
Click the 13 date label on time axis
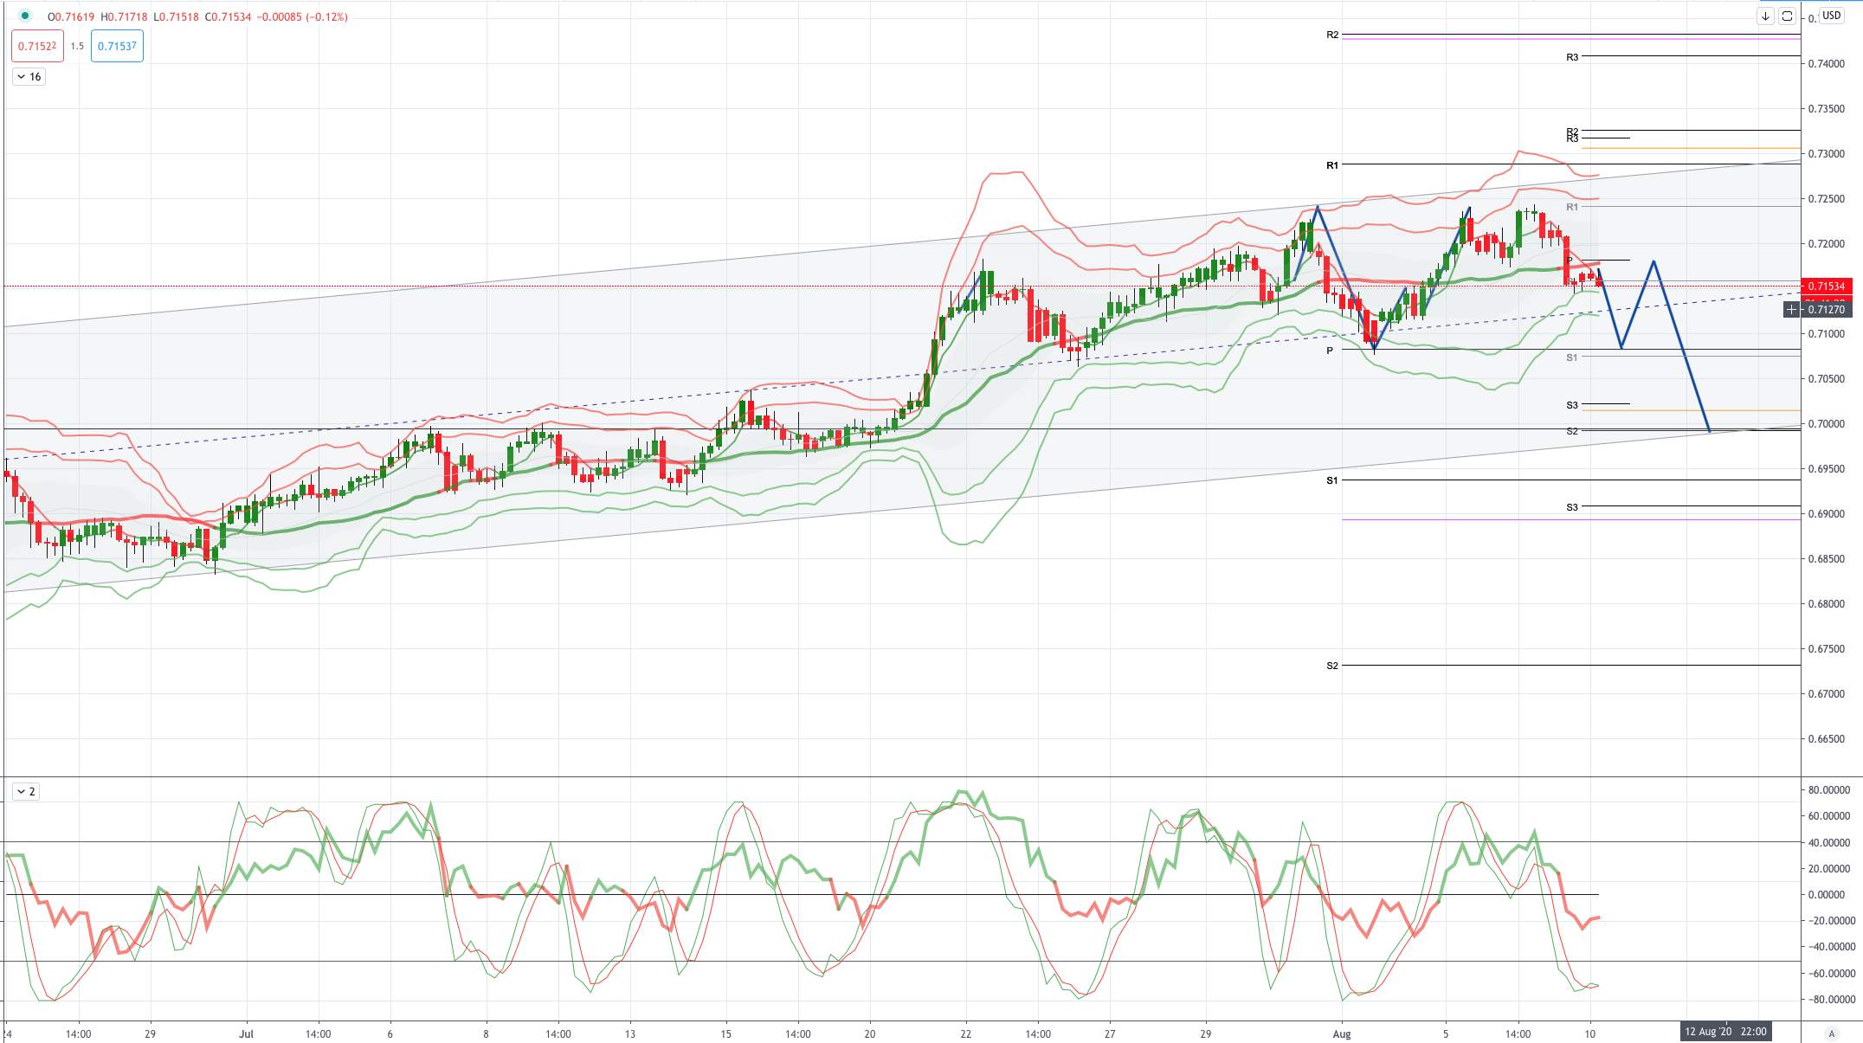(x=630, y=1033)
